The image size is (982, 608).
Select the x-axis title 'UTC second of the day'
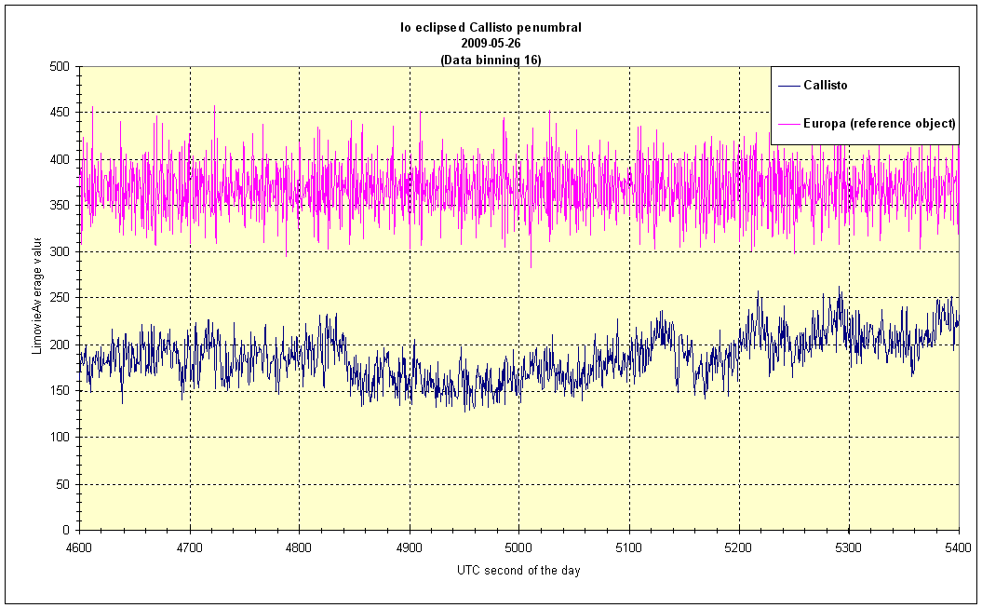point(518,571)
